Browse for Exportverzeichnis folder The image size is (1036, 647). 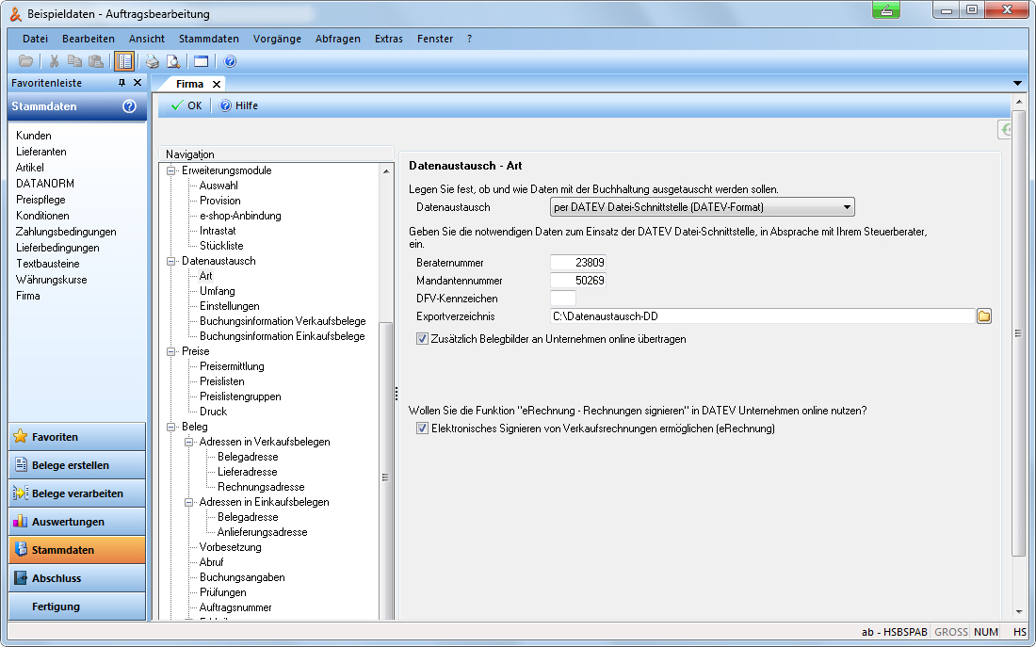point(984,316)
